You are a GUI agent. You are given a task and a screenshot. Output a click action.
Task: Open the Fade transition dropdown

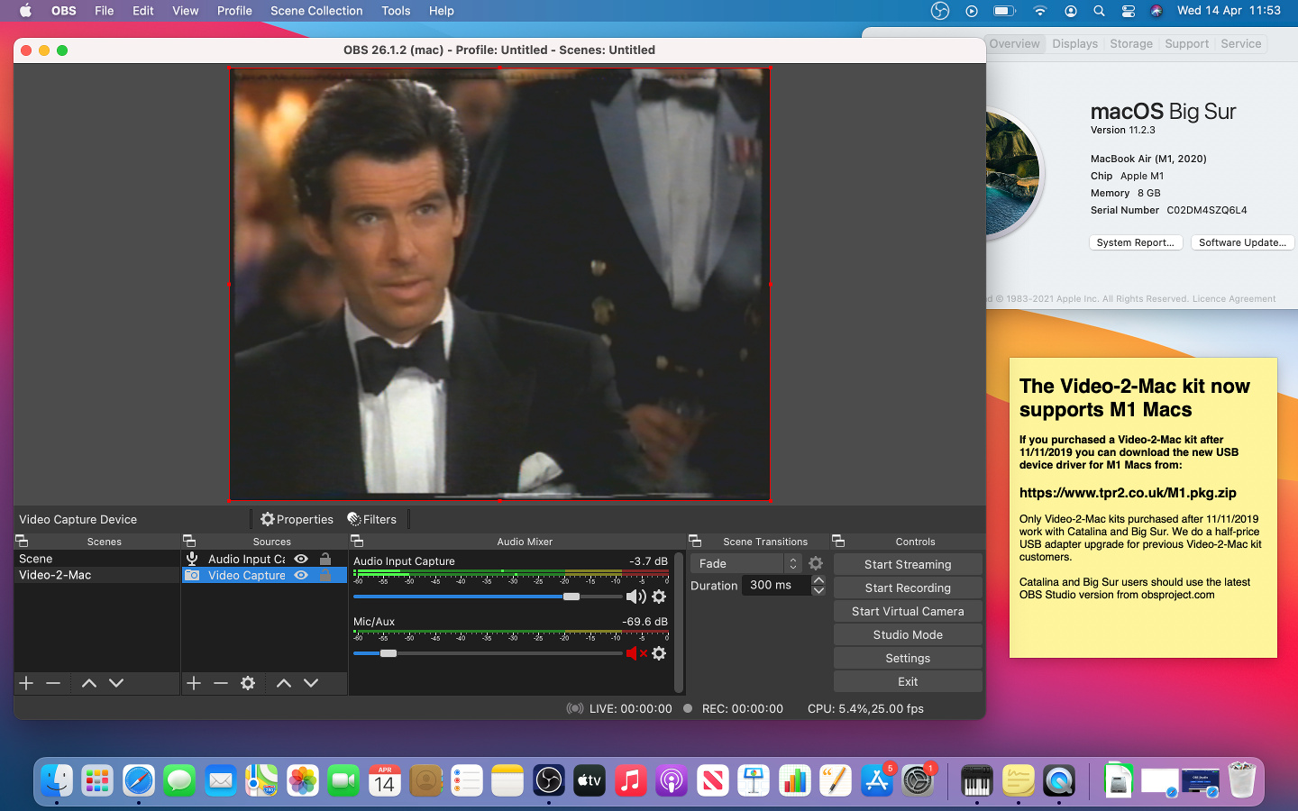point(745,563)
